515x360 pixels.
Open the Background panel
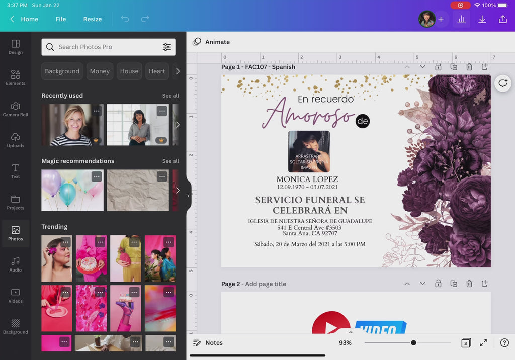[x=16, y=327]
